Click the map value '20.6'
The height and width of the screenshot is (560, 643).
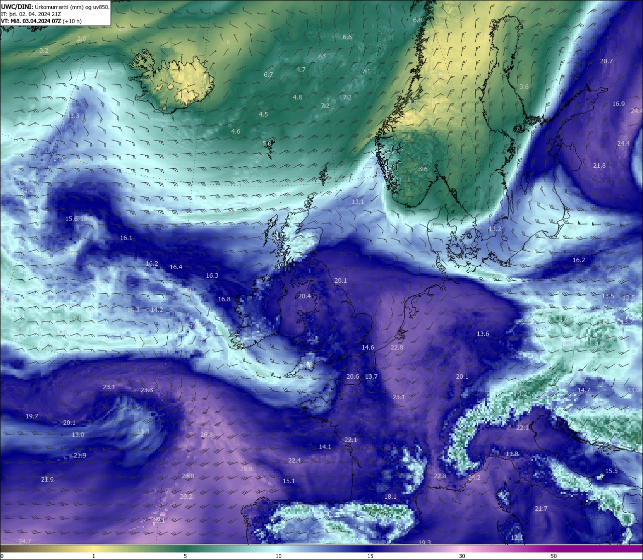(x=353, y=377)
